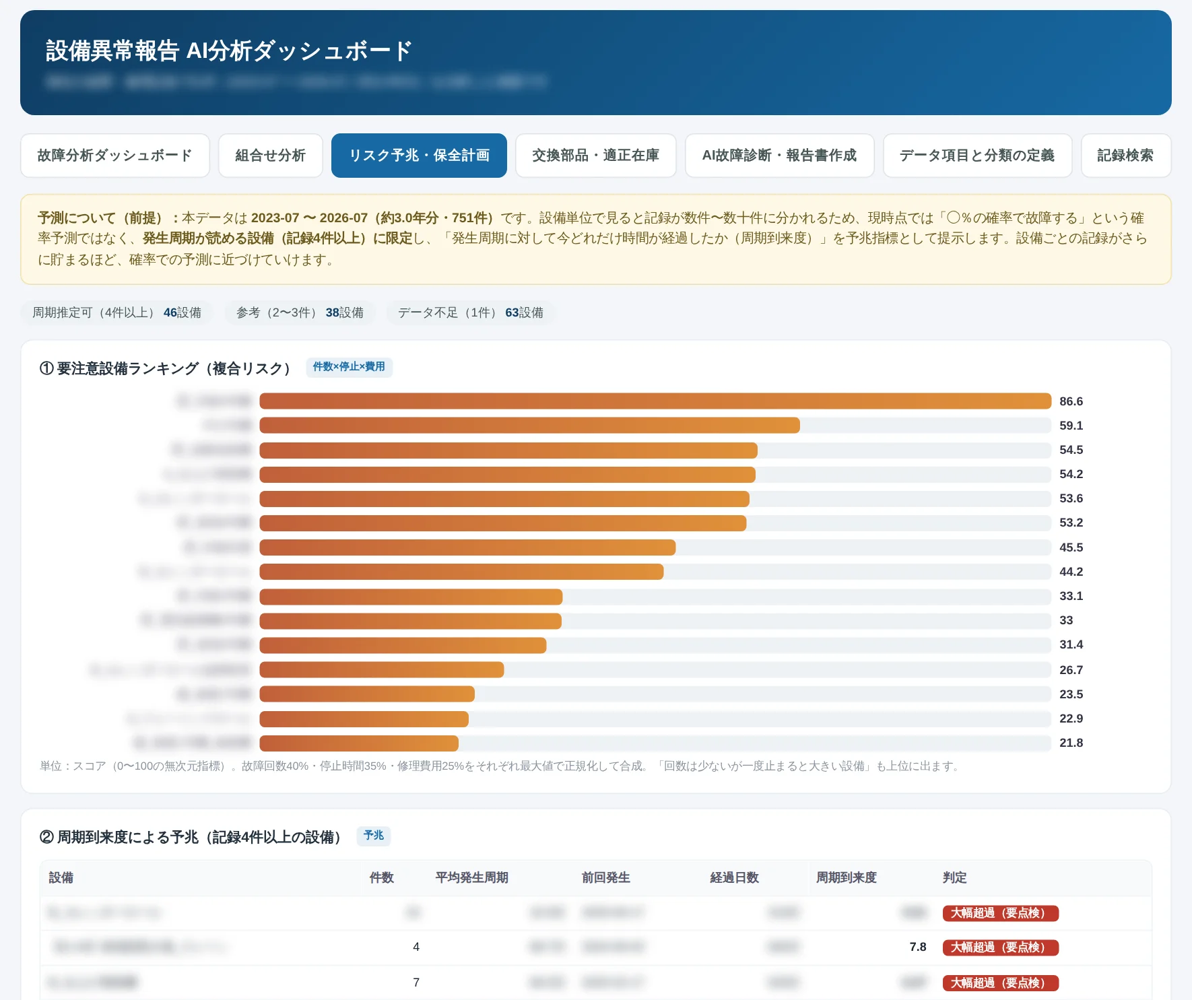This screenshot has height=1000, width=1192.
Task: Click the score value 22.9
Action: 1071,719
